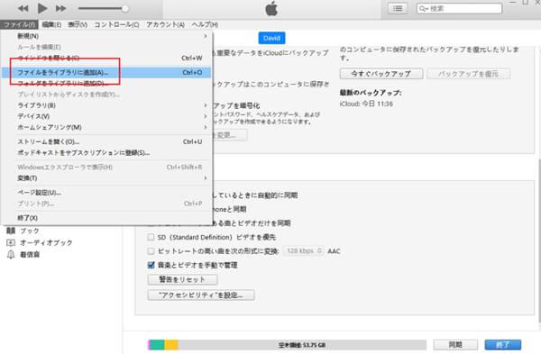The image size is (541, 354).
Task: Select ページ設定(U)... menu item
Action: point(107,193)
